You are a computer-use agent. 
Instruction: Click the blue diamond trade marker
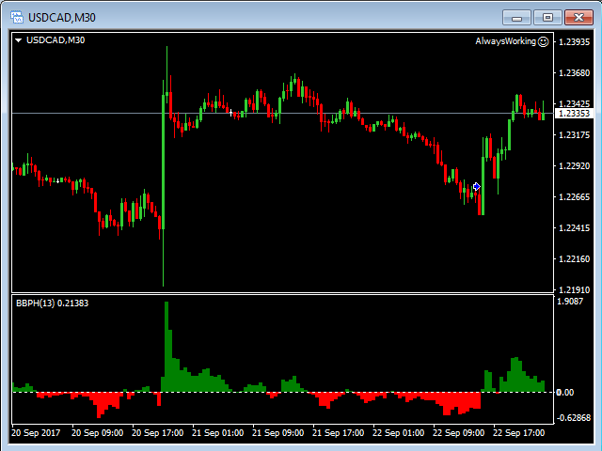(477, 187)
